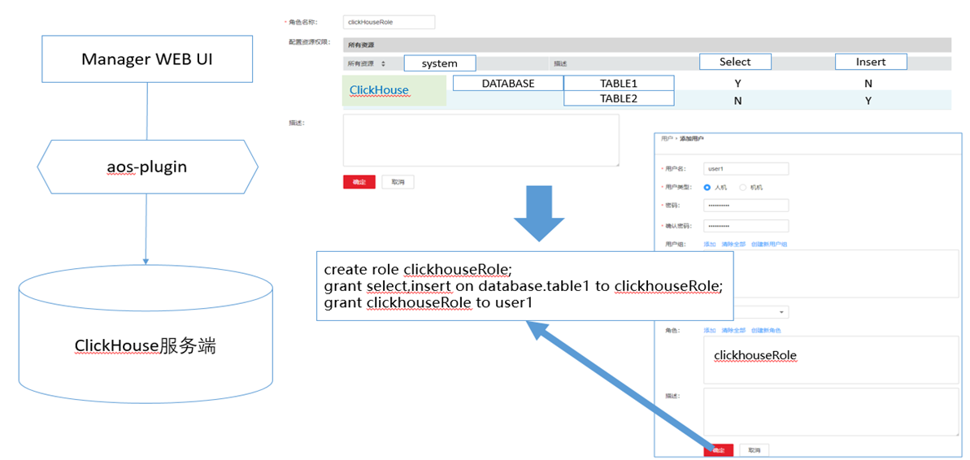
Task: Click the role name field containing clickHouseRole
Action: pyautogui.click(x=389, y=22)
